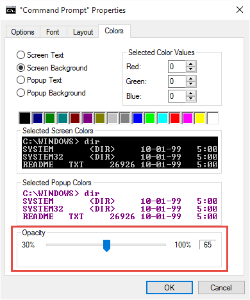
Task: Click the Cancel button
Action: (x=221, y=288)
